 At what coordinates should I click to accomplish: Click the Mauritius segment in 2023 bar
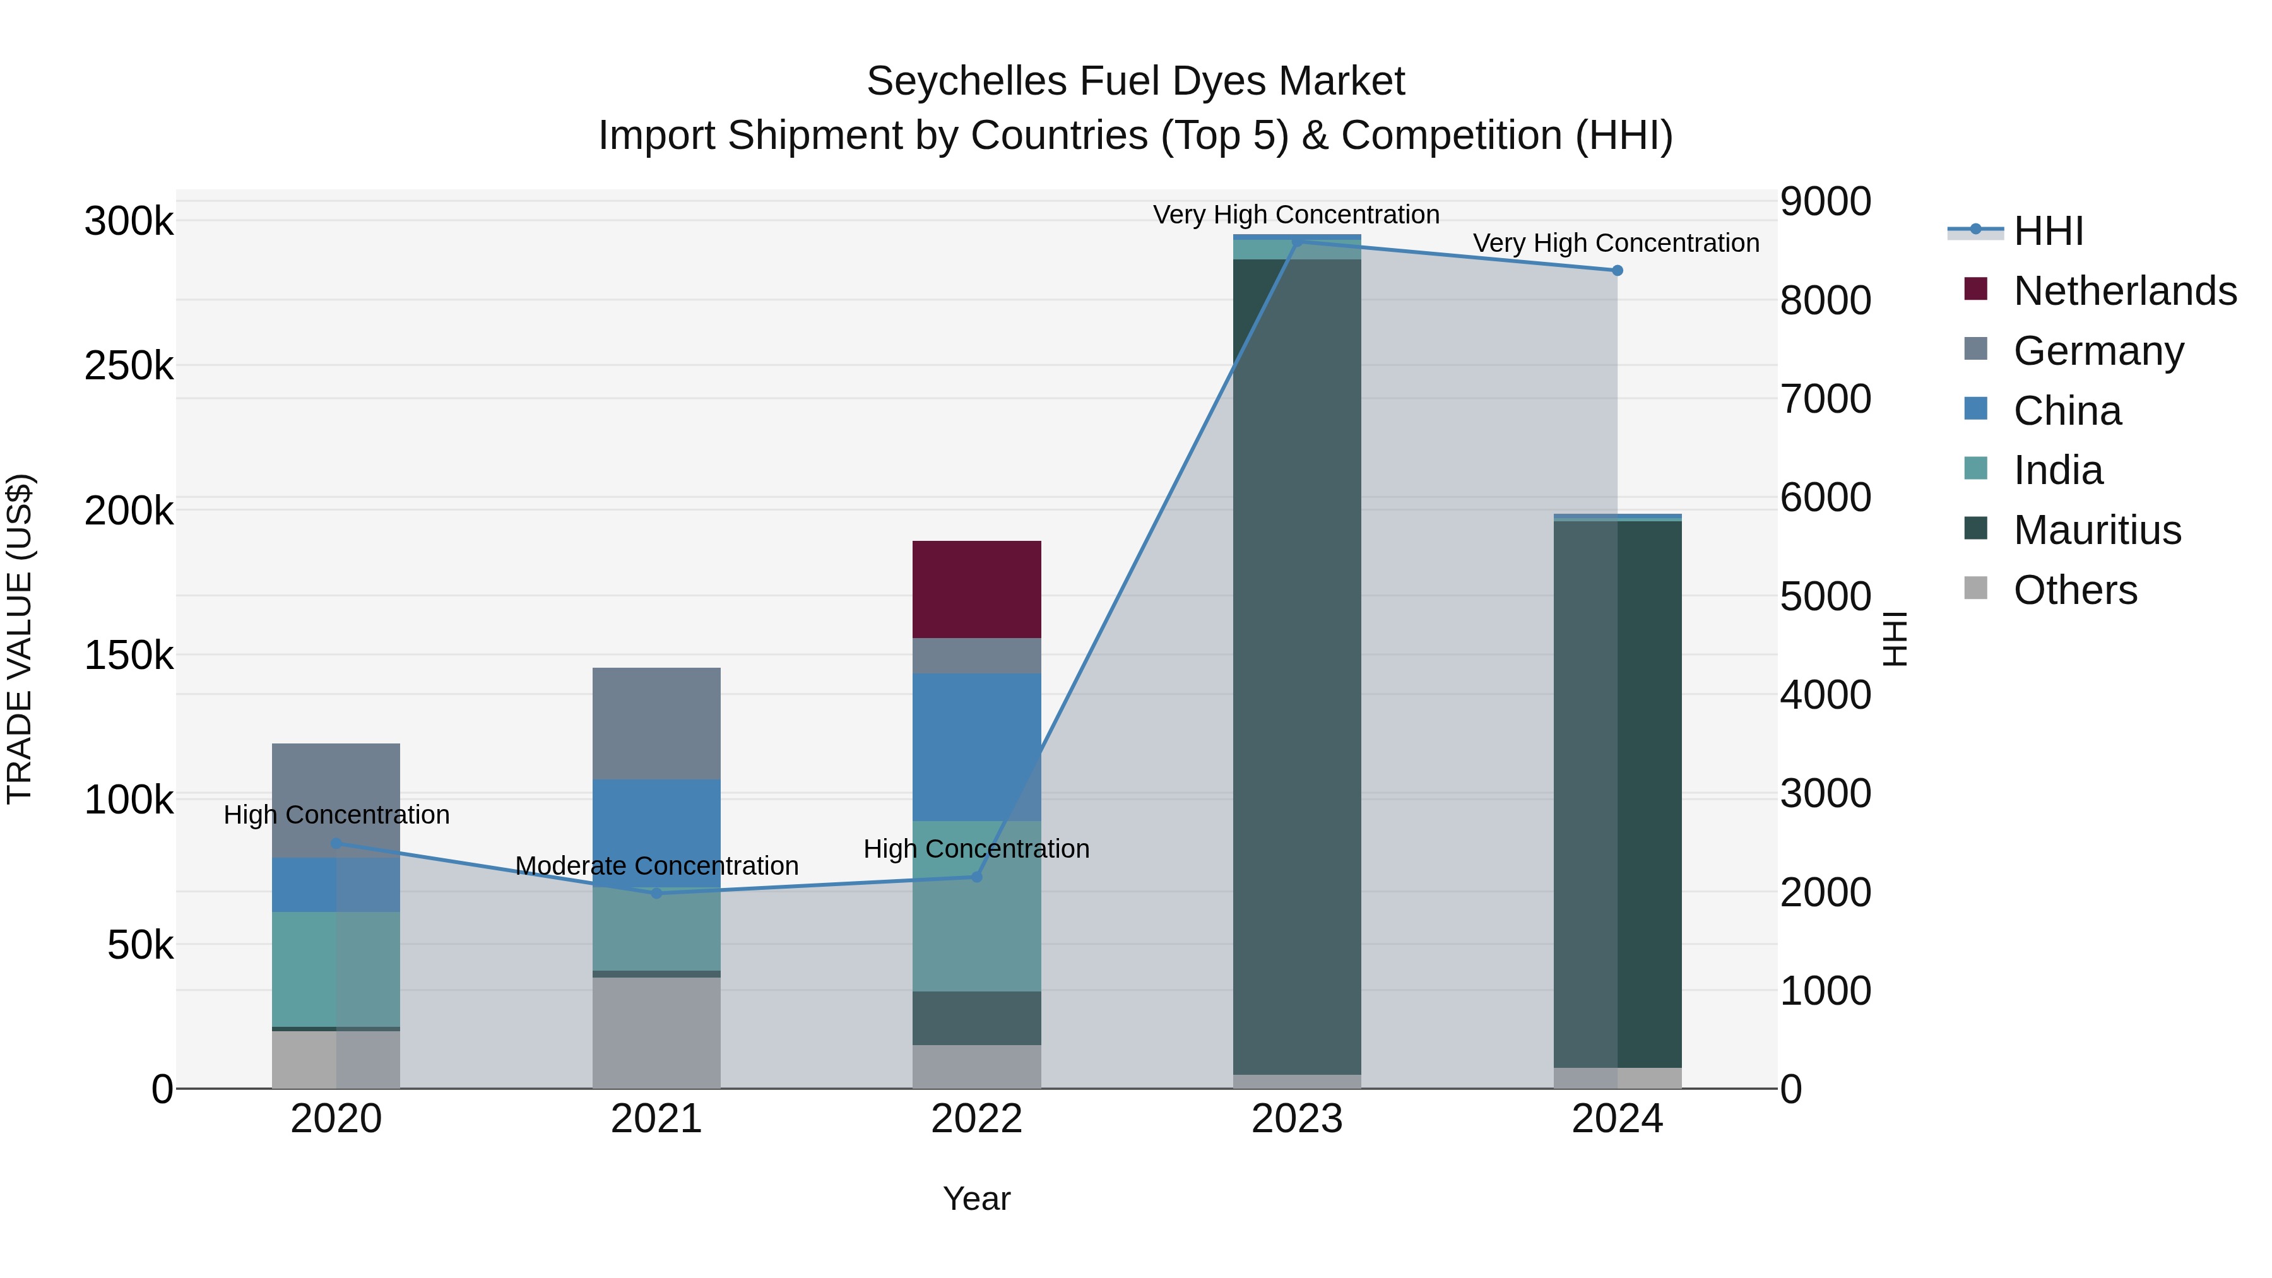[x=1298, y=667]
